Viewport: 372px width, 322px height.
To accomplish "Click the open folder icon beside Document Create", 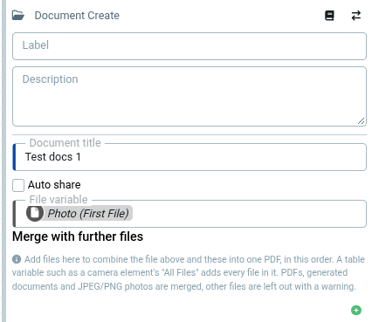I will 18,15.
